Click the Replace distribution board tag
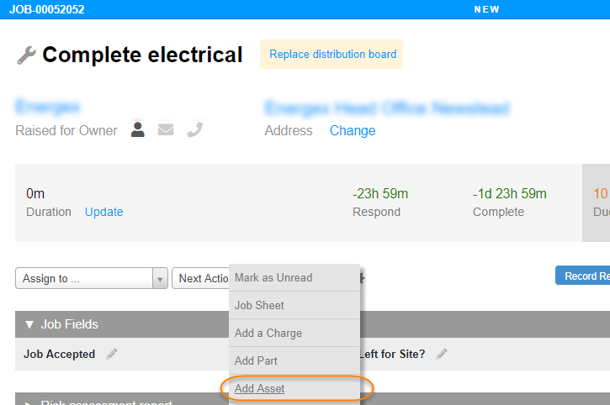The image size is (610, 405). coord(332,55)
